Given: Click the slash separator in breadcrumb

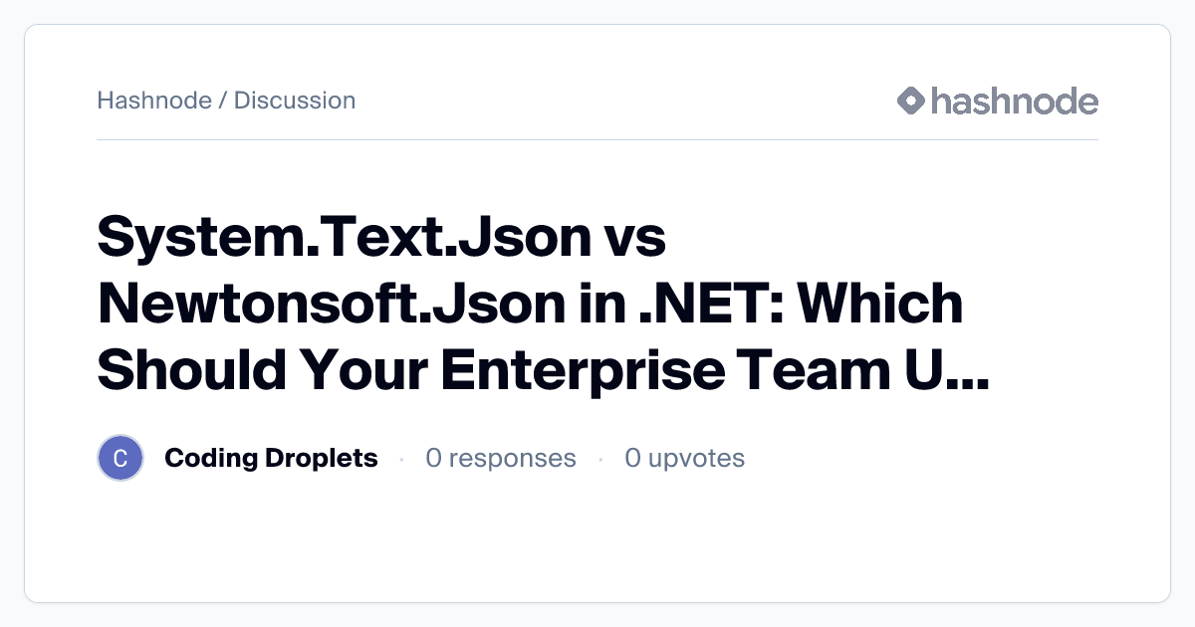Looking at the screenshot, I should pos(223,101).
